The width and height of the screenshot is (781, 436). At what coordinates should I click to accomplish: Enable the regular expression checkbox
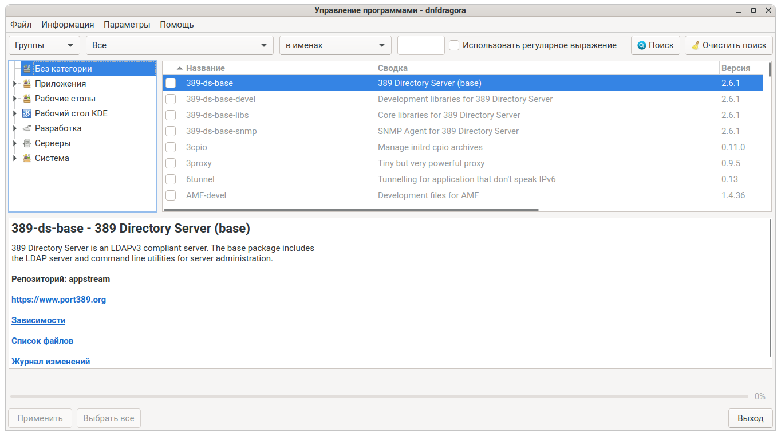tap(454, 45)
